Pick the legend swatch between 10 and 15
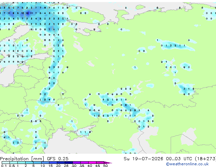216x167 pixels. [45, 163]
